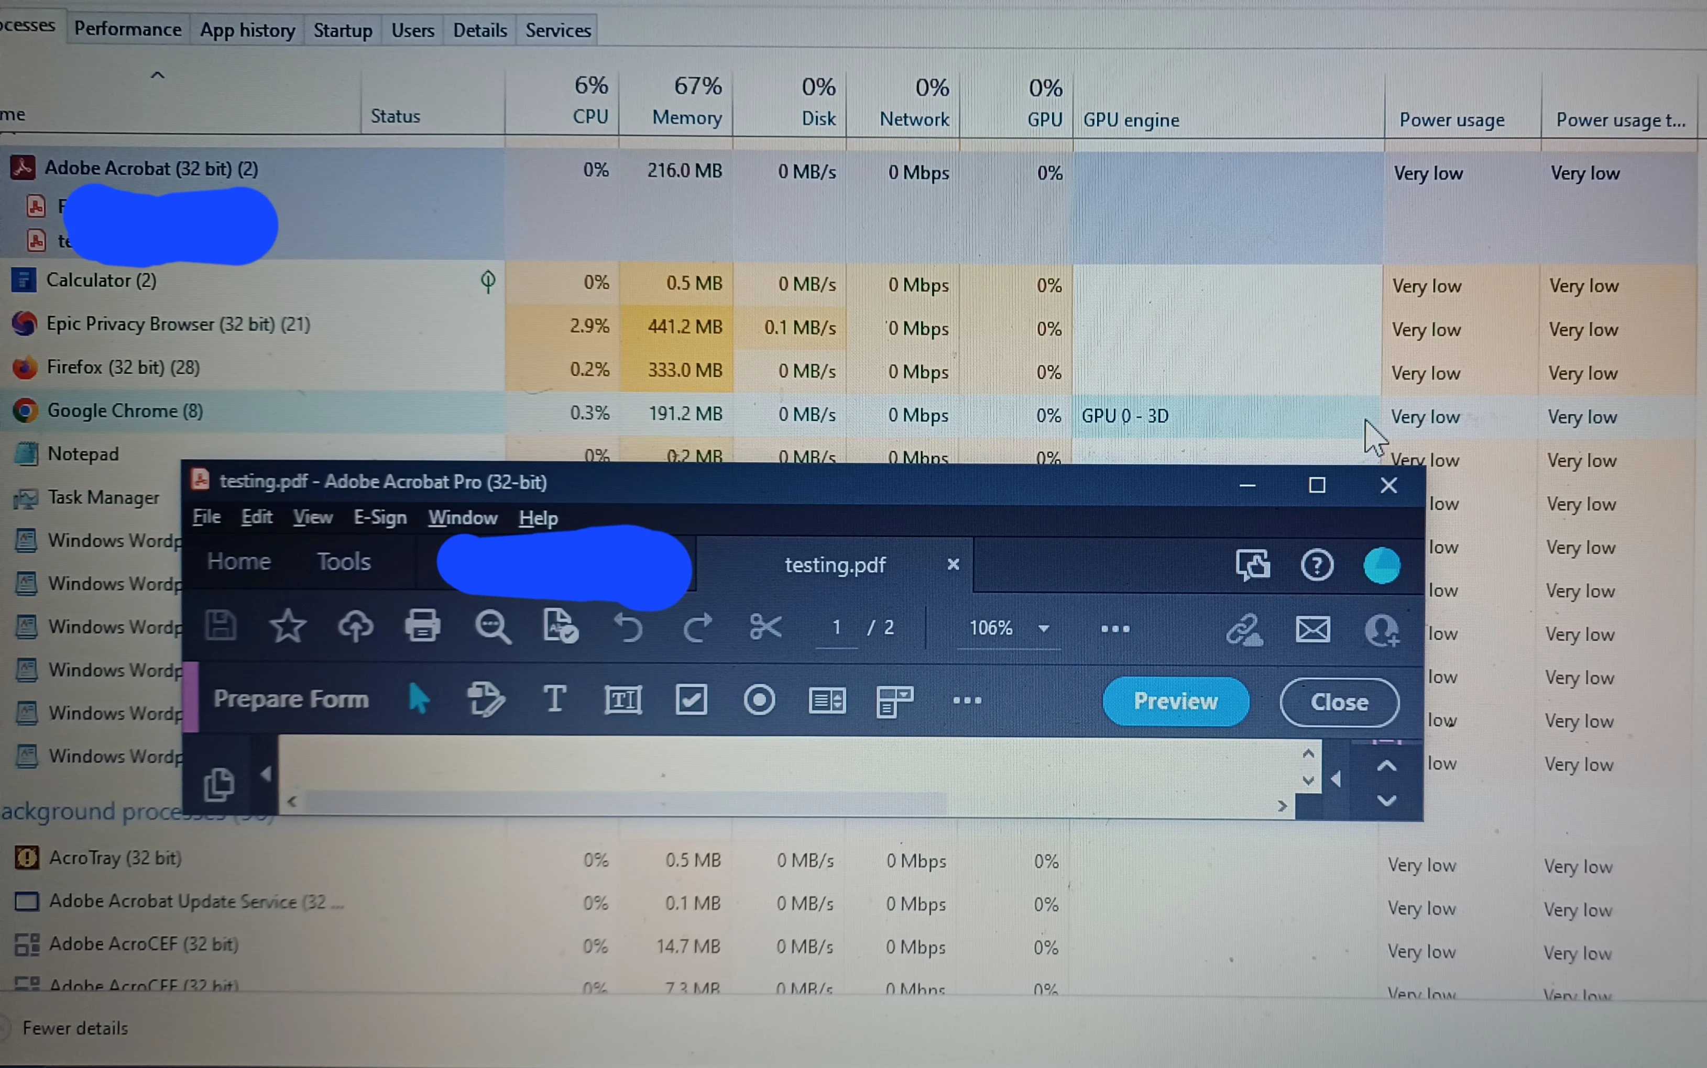The width and height of the screenshot is (1707, 1068).
Task: Click the horizontal scrollbar in document view
Action: coord(625,803)
